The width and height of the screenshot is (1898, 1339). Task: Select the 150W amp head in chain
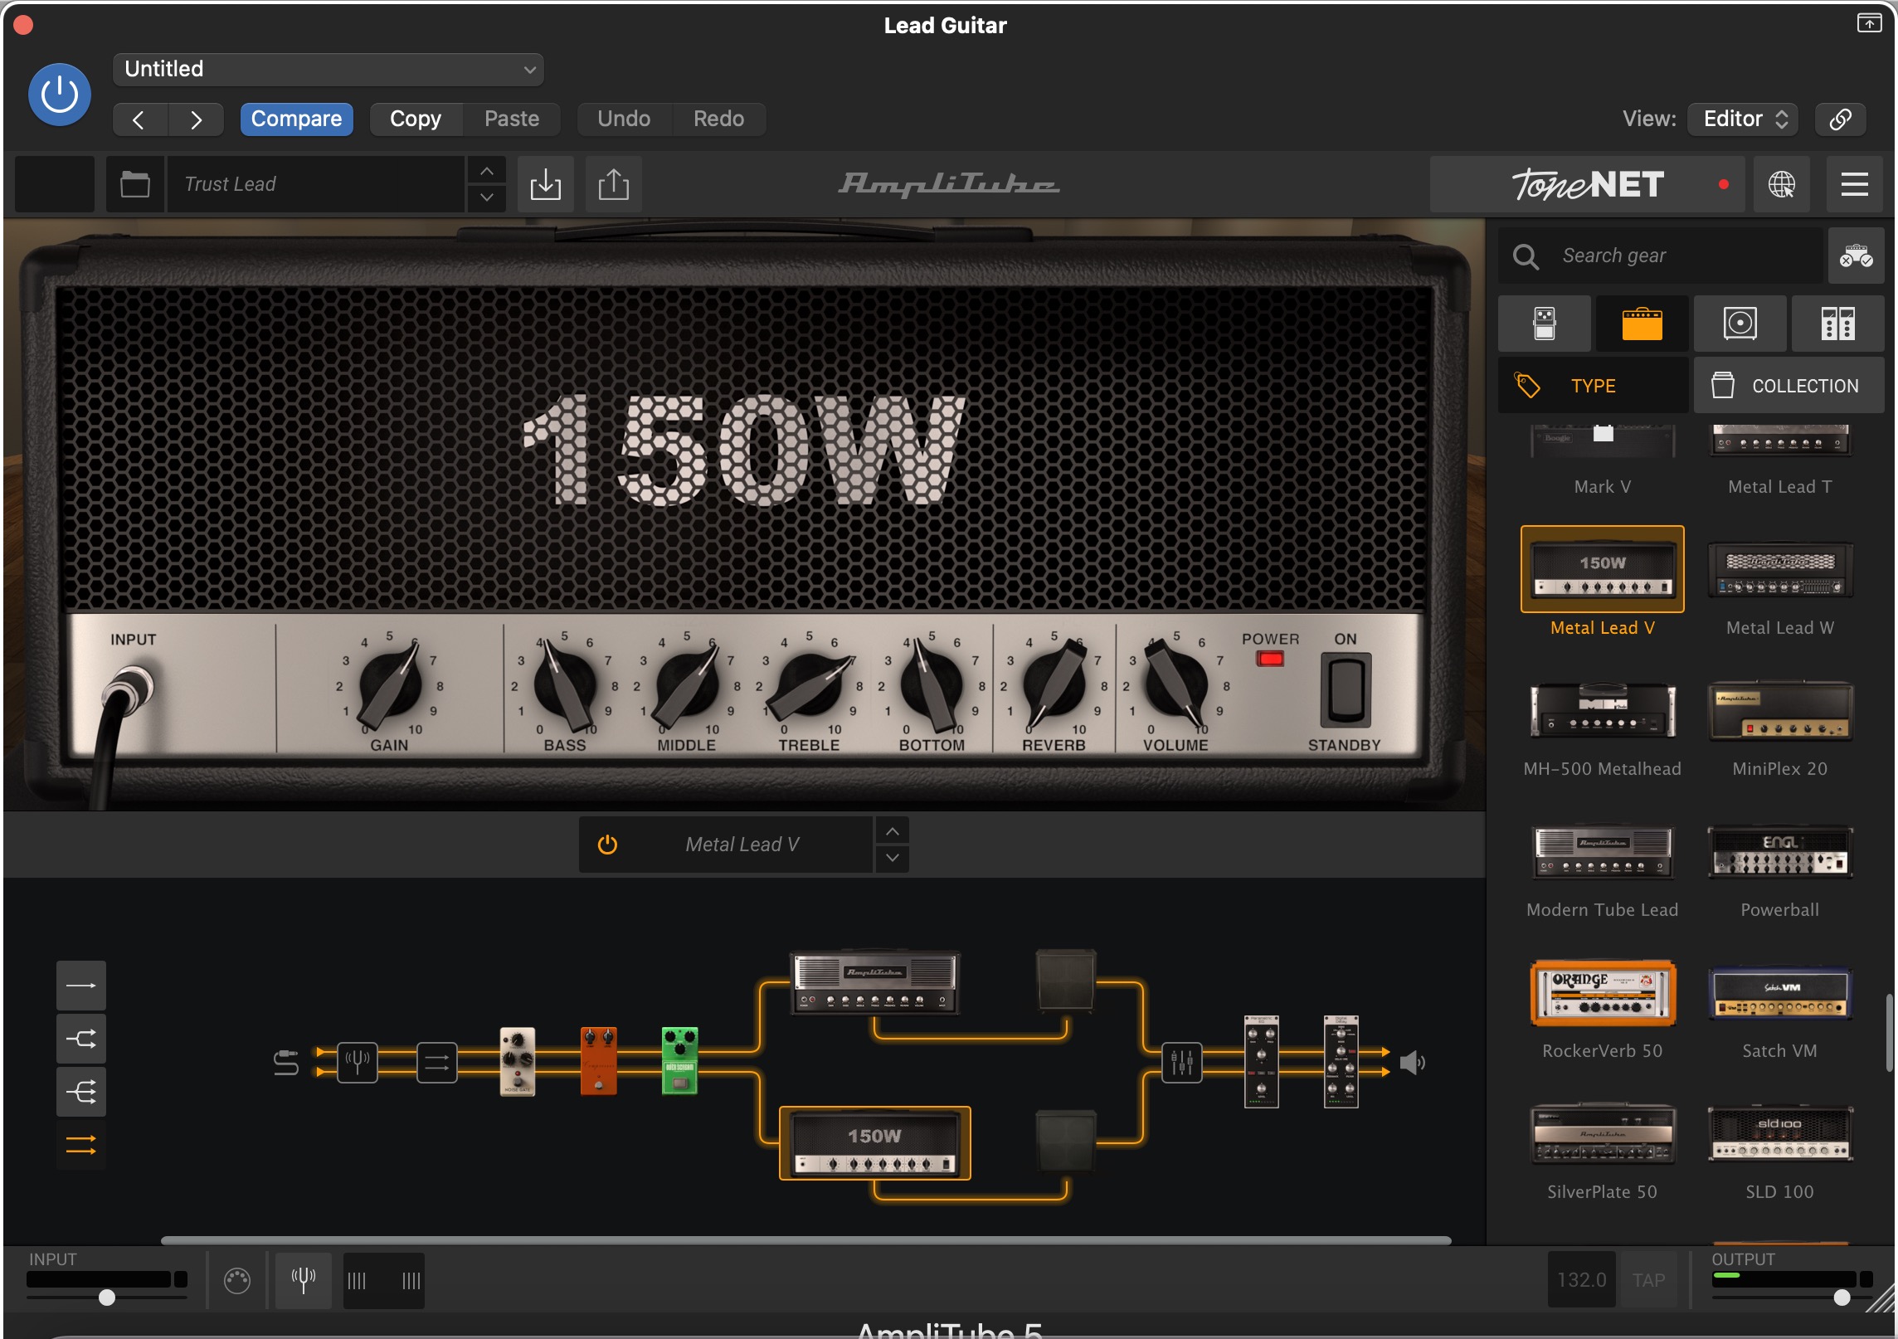point(875,1143)
